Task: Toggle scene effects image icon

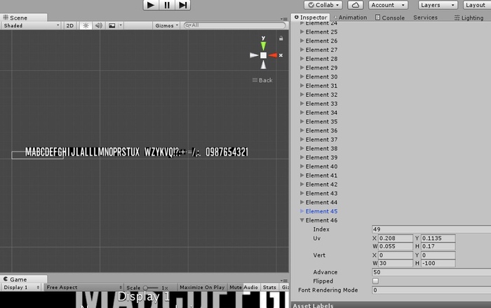Action: point(112,26)
